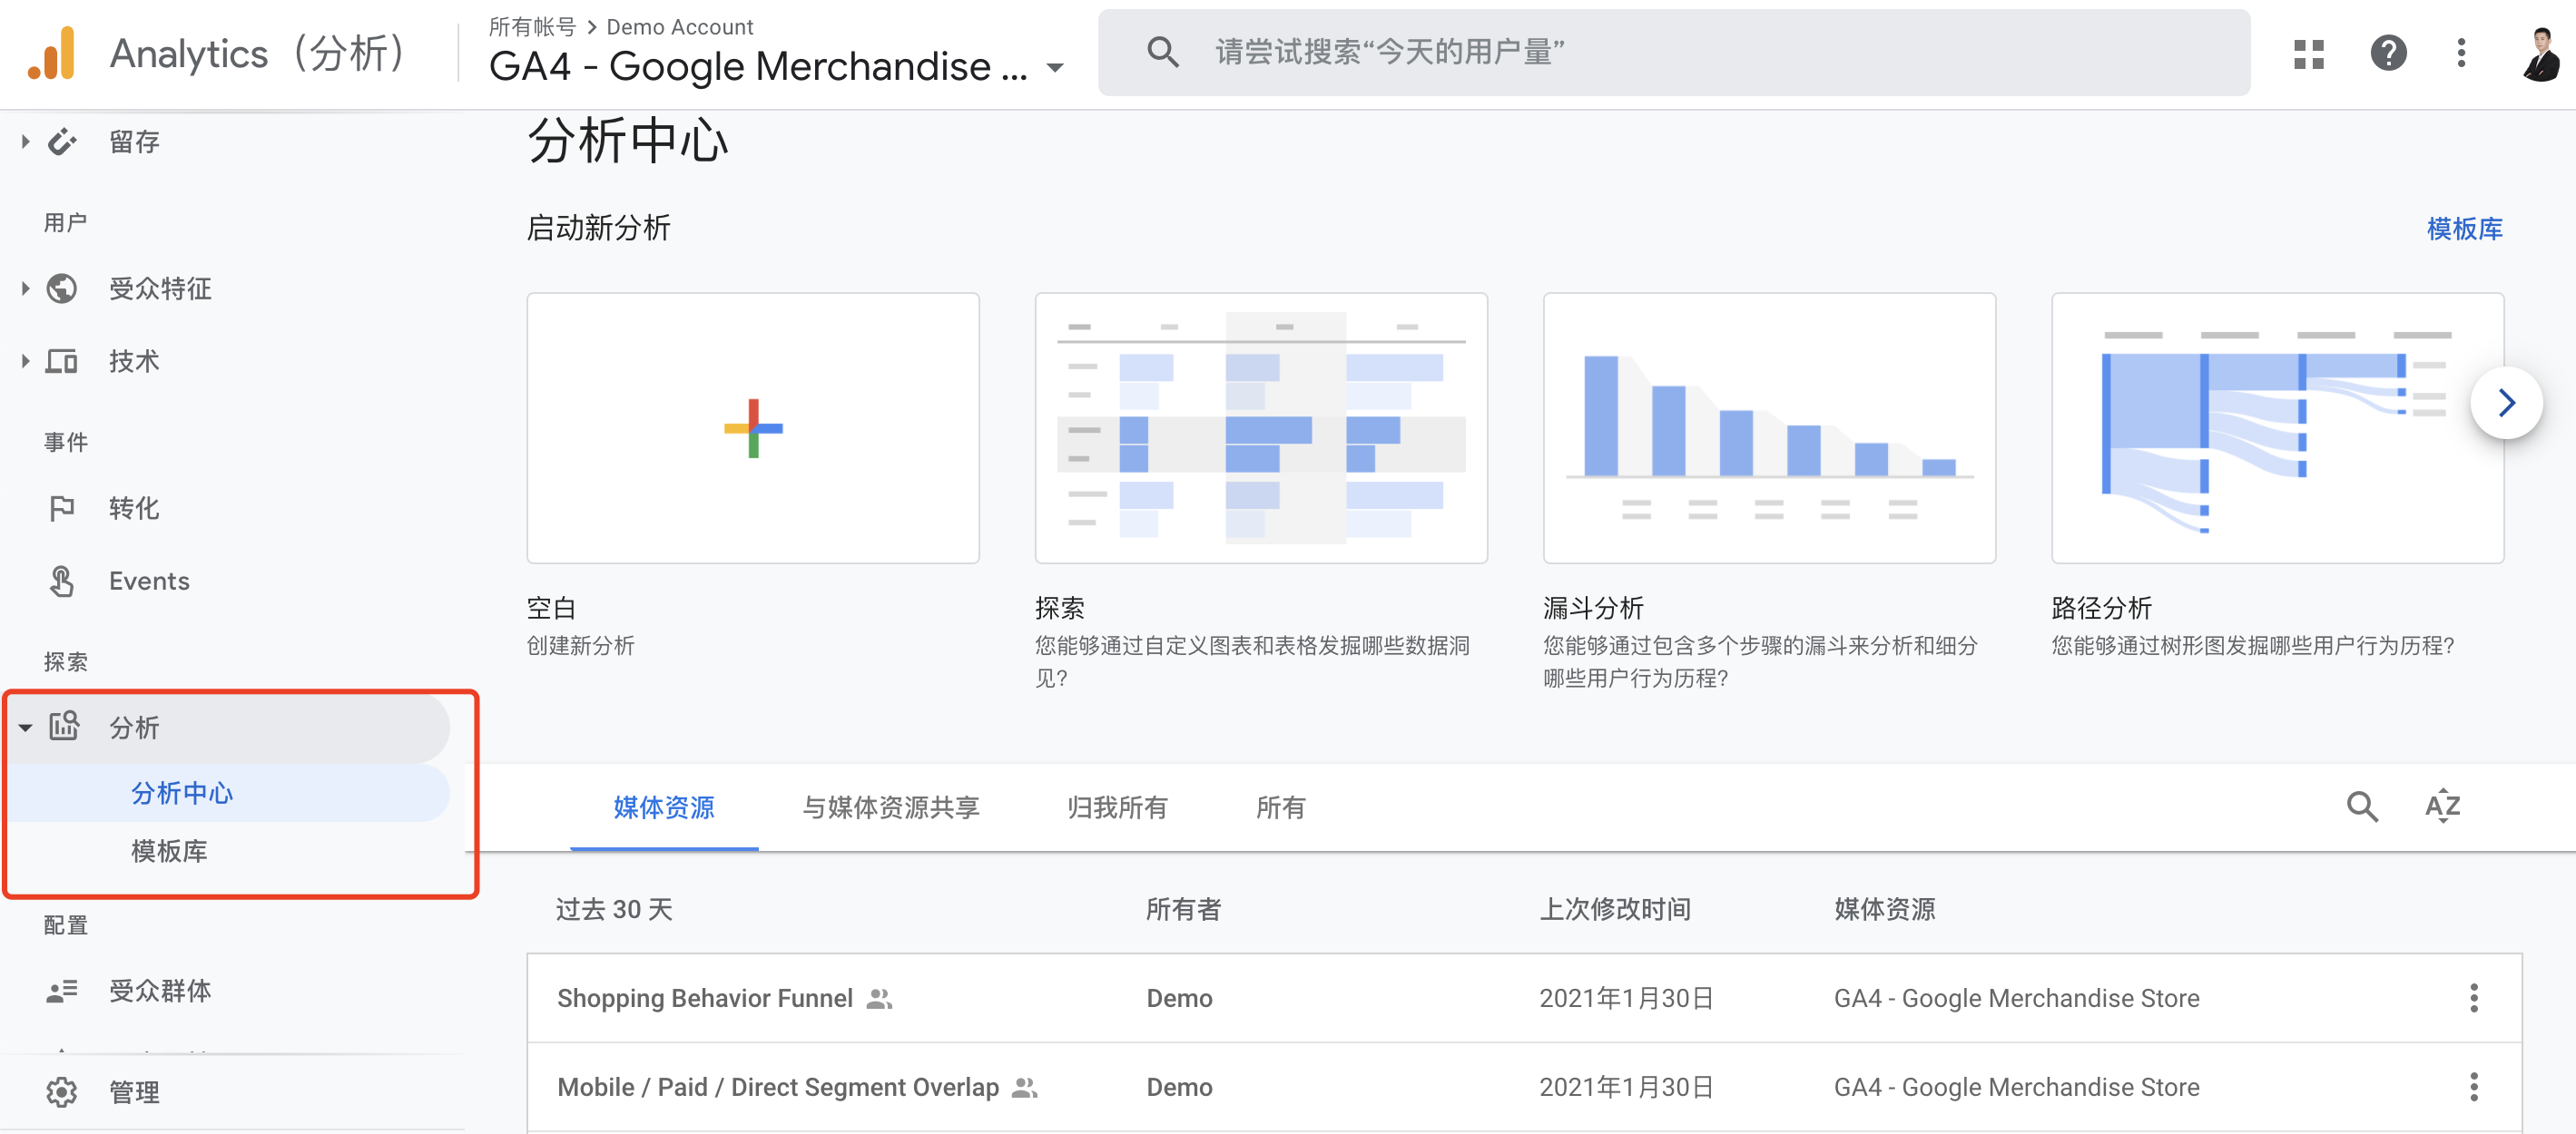Click shared-users icon beside Shopping Behavior Funnel
The width and height of the screenshot is (2576, 1134).
879,998
